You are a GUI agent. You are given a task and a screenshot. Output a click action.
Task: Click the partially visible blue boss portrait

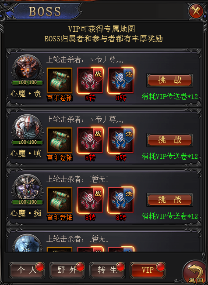tap(28, 243)
